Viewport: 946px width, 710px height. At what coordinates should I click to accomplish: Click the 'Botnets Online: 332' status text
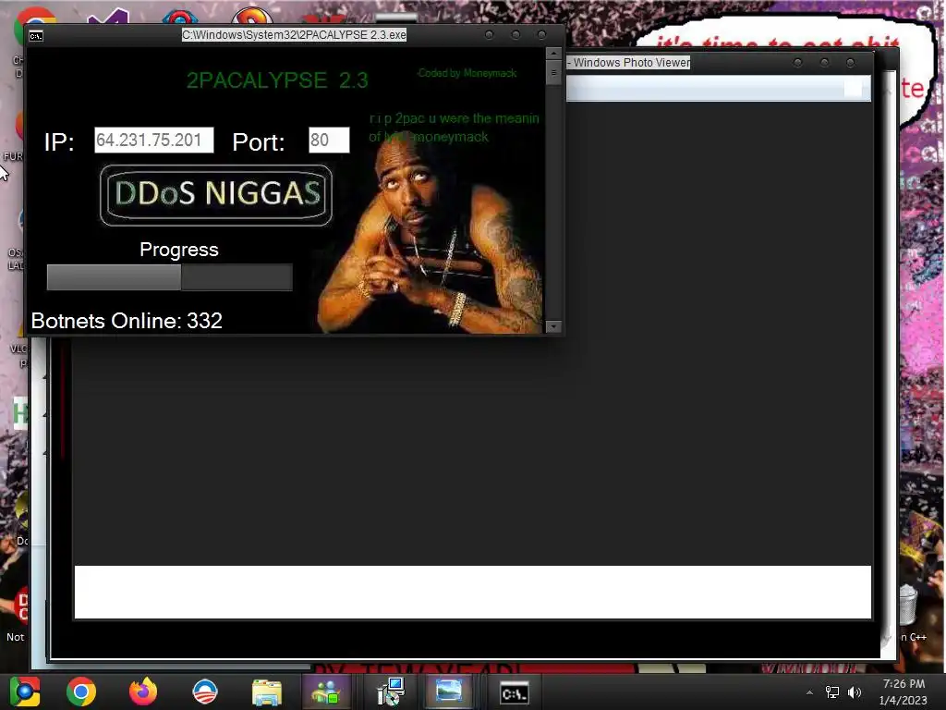pyautogui.click(x=127, y=321)
